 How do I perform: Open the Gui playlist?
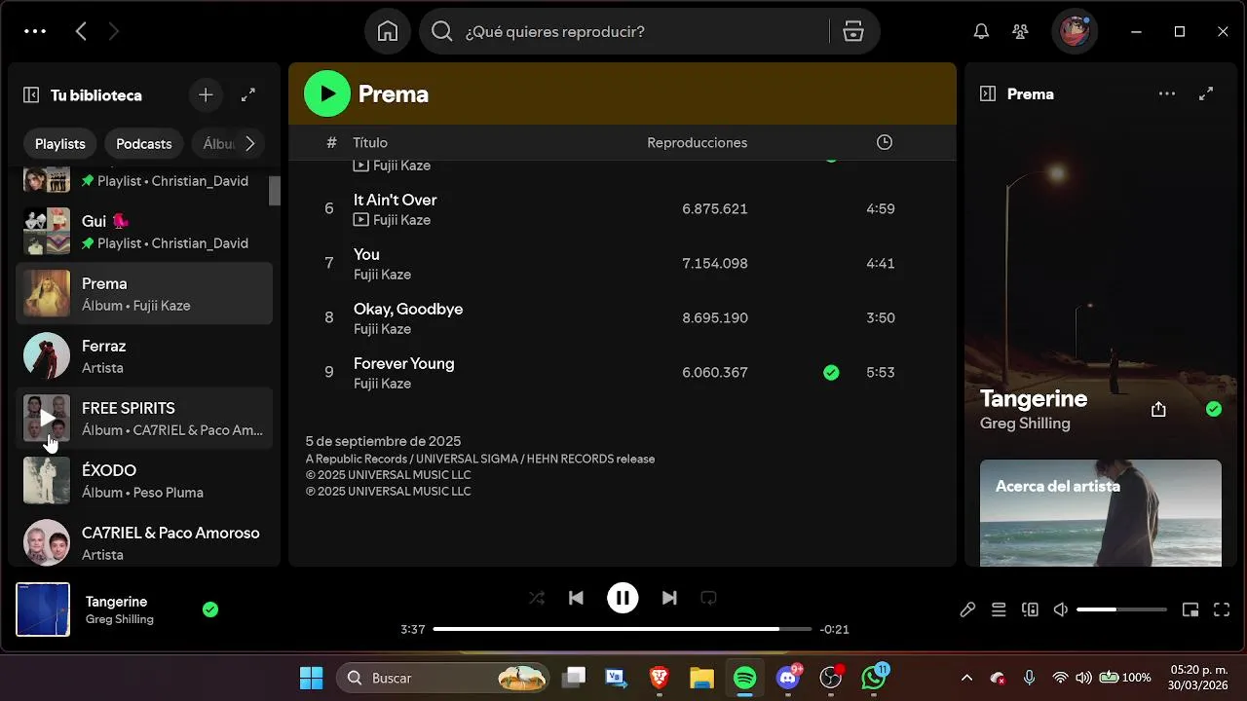144,232
